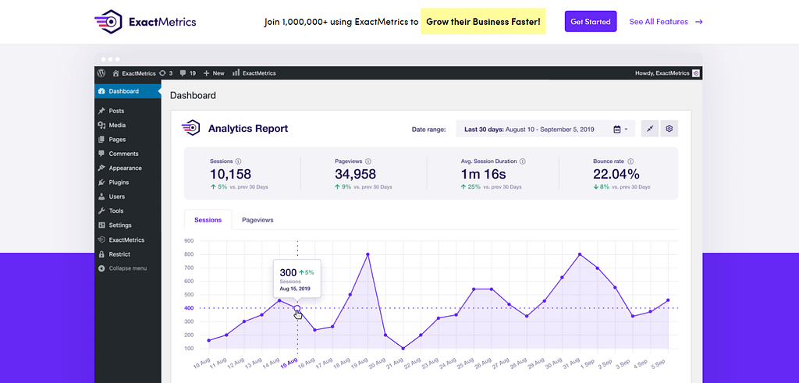Open the ExactMetrics site home icon
This screenshot has width=799, height=383.
116,73
